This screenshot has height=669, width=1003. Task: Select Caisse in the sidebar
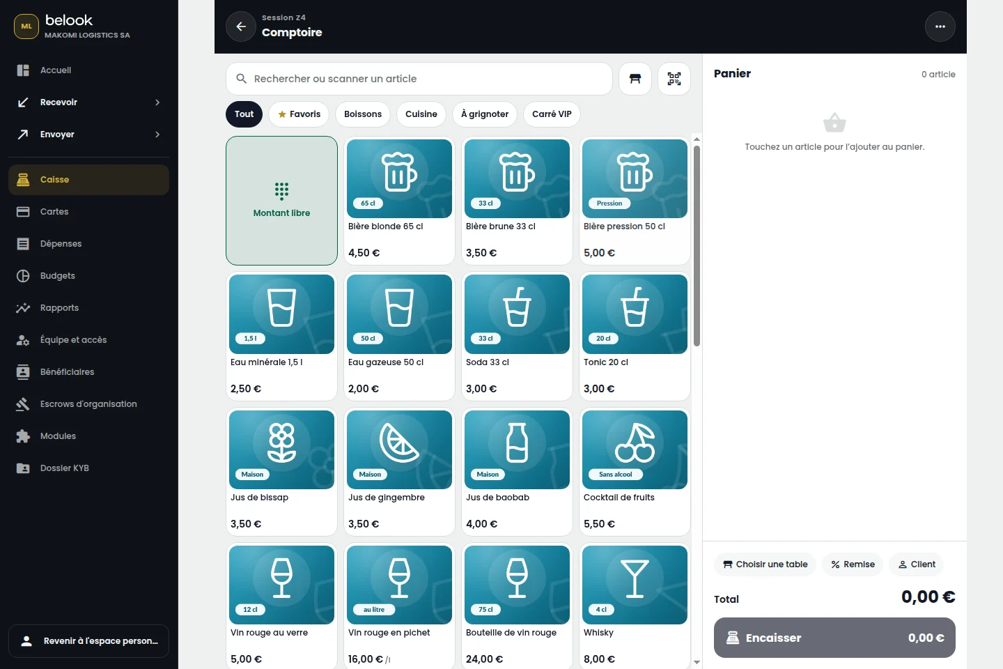point(89,180)
